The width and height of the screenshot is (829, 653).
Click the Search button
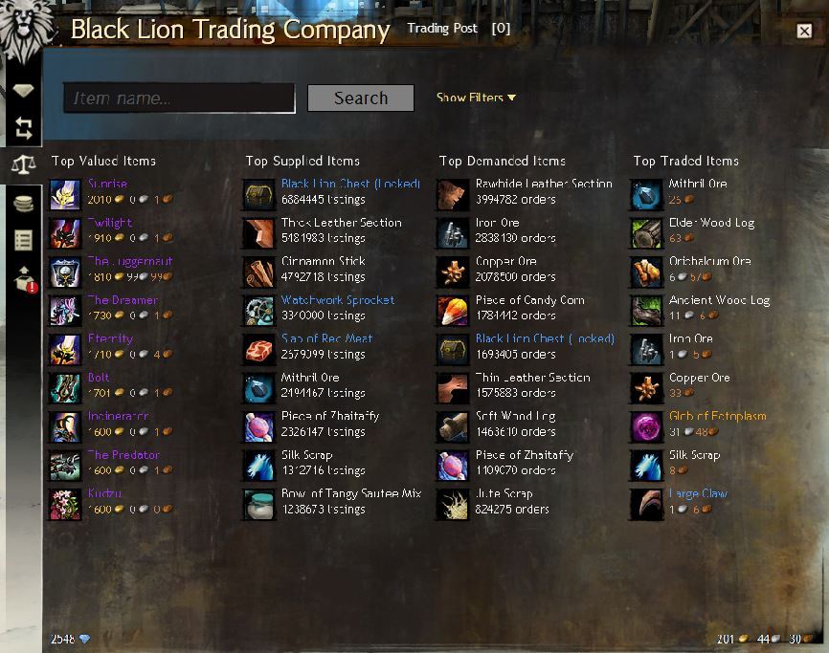click(361, 98)
